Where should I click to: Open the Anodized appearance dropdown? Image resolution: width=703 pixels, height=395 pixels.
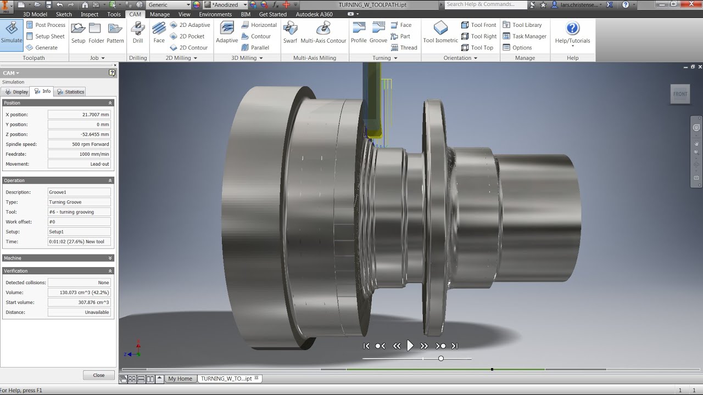(x=245, y=4)
